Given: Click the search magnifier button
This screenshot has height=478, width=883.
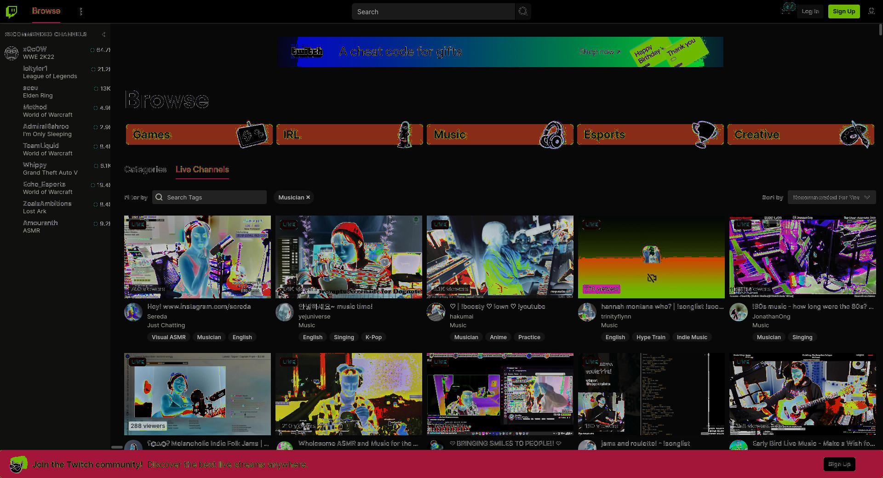Looking at the screenshot, I should point(523,11).
